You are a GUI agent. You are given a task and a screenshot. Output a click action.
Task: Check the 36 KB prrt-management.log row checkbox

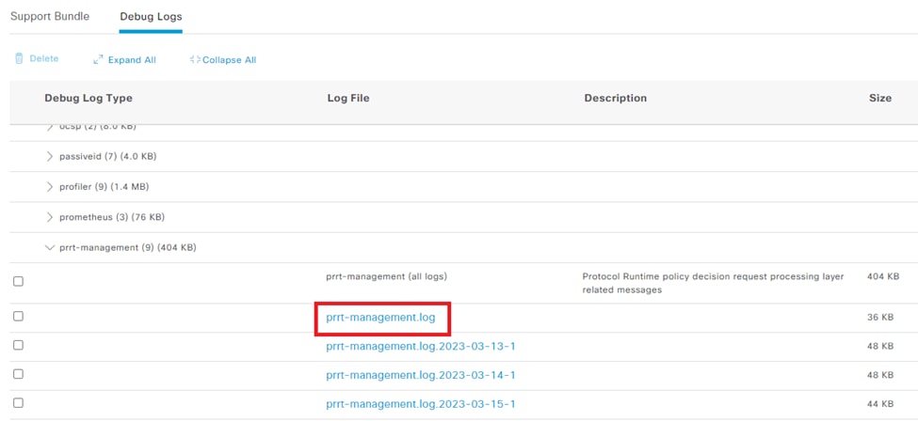point(18,317)
